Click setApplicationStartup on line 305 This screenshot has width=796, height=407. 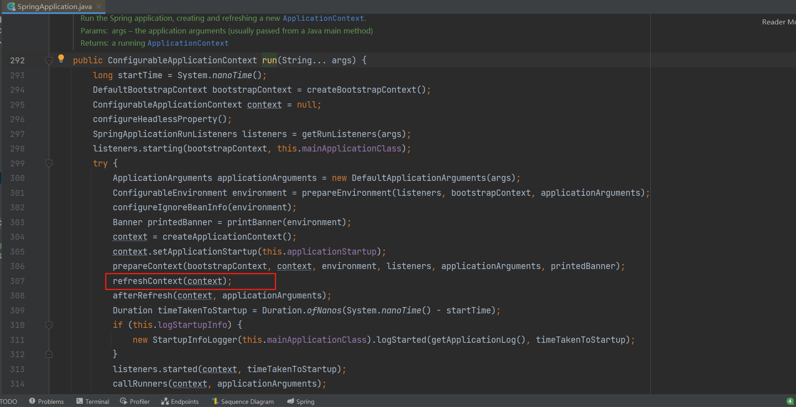coord(205,251)
